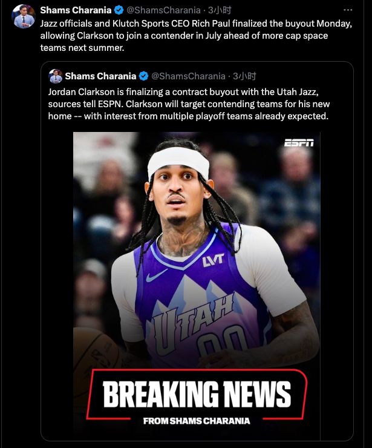
Task: Open the Shams Charania name in the quoted tweet
Action: (x=100, y=76)
